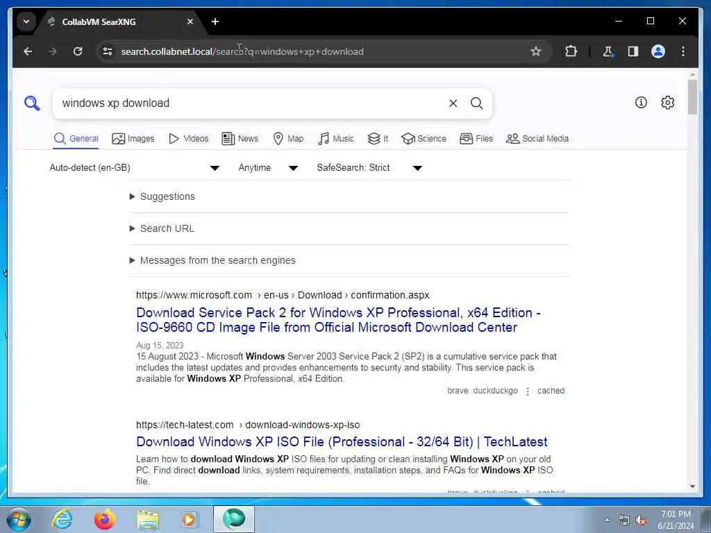Open the Windows Start button
711x533 pixels.
pyautogui.click(x=19, y=519)
